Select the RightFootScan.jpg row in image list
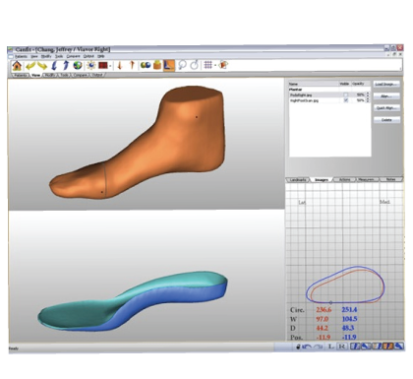 (329, 100)
